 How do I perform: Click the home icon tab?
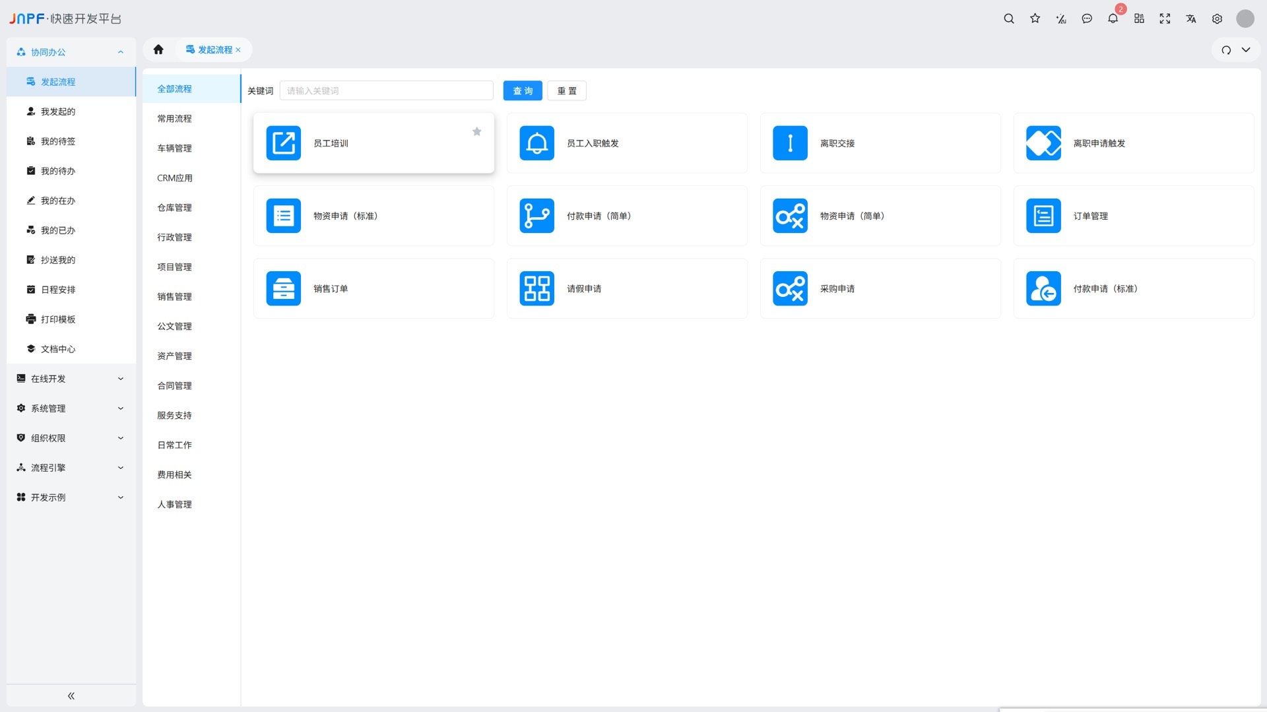click(x=158, y=49)
